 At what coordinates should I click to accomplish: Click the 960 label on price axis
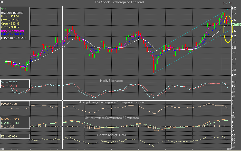234,9
